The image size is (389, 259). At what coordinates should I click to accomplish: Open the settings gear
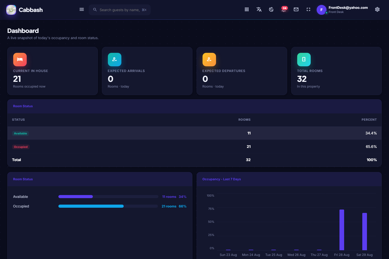377,10
